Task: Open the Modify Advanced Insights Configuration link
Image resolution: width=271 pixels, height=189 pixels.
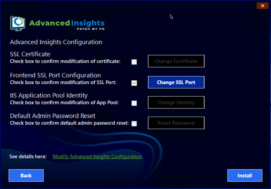Action: coord(97,157)
